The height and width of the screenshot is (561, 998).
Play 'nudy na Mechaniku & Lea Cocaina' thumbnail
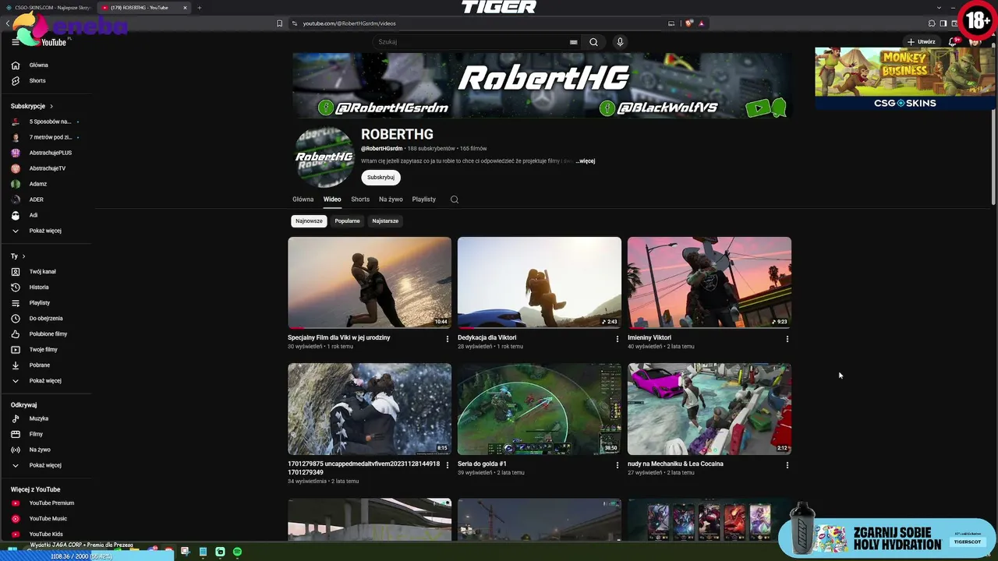click(710, 409)
